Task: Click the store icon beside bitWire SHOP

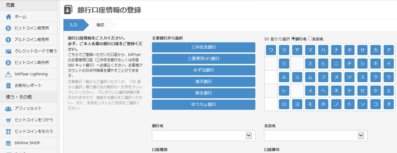Action: coord(9,143)
